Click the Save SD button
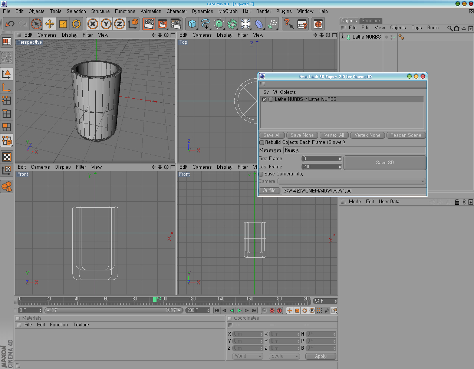474x369 pixels. [x=385, y=163]
